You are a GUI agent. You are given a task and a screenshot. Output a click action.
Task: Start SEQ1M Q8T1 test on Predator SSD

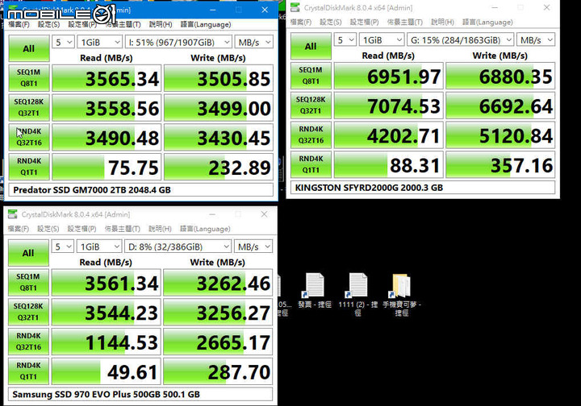29,78
